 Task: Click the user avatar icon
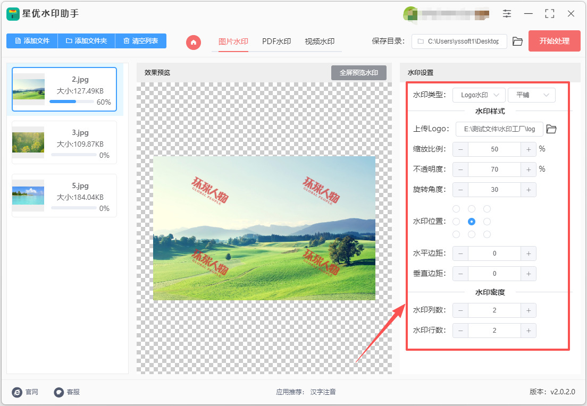(x=410, y=14)
